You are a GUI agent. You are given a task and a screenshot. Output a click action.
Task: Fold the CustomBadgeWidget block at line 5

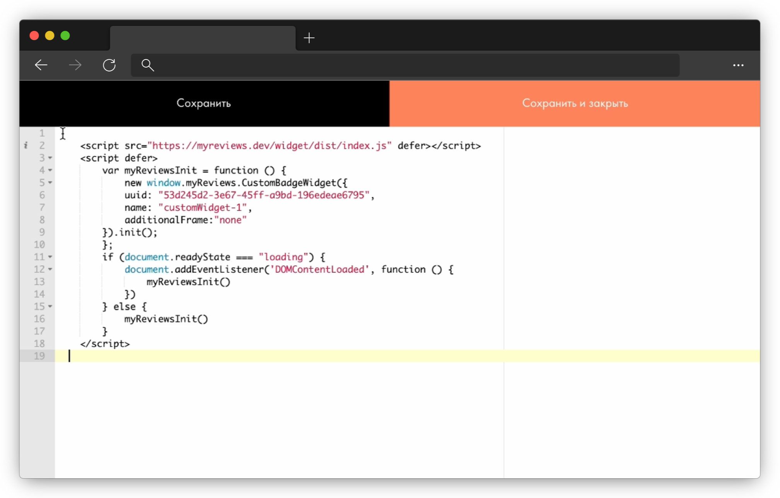tap(50, 183)
